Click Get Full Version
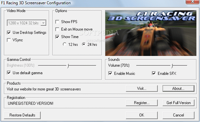 (179, 103)
